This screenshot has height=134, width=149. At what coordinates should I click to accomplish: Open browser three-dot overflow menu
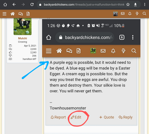coord(145,5)
